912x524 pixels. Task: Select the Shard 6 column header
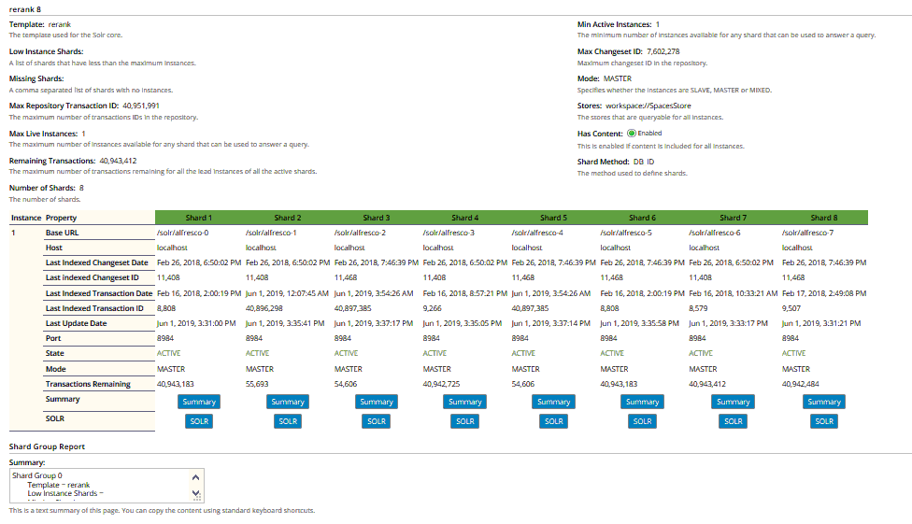(x=642, y=218)
